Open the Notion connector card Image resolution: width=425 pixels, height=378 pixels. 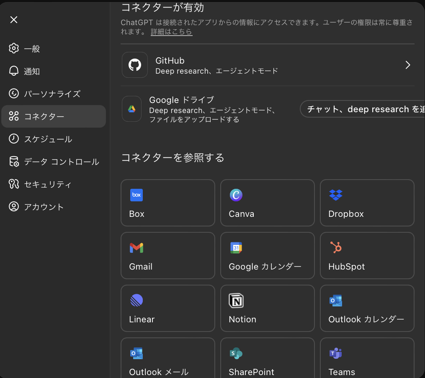pyautogui.click(x=268, y=308)
